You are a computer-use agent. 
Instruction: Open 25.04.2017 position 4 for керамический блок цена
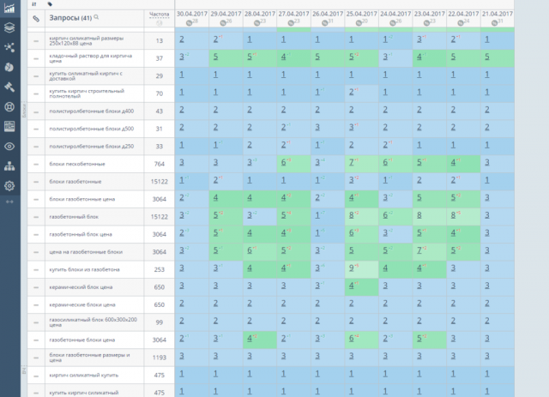[352, 286]
